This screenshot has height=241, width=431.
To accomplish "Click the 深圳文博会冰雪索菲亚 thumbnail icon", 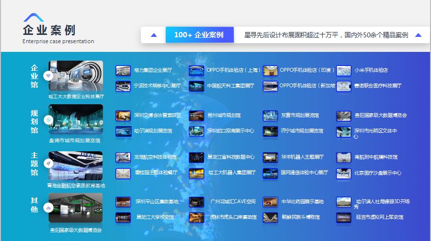I will (x=123, y=116).
